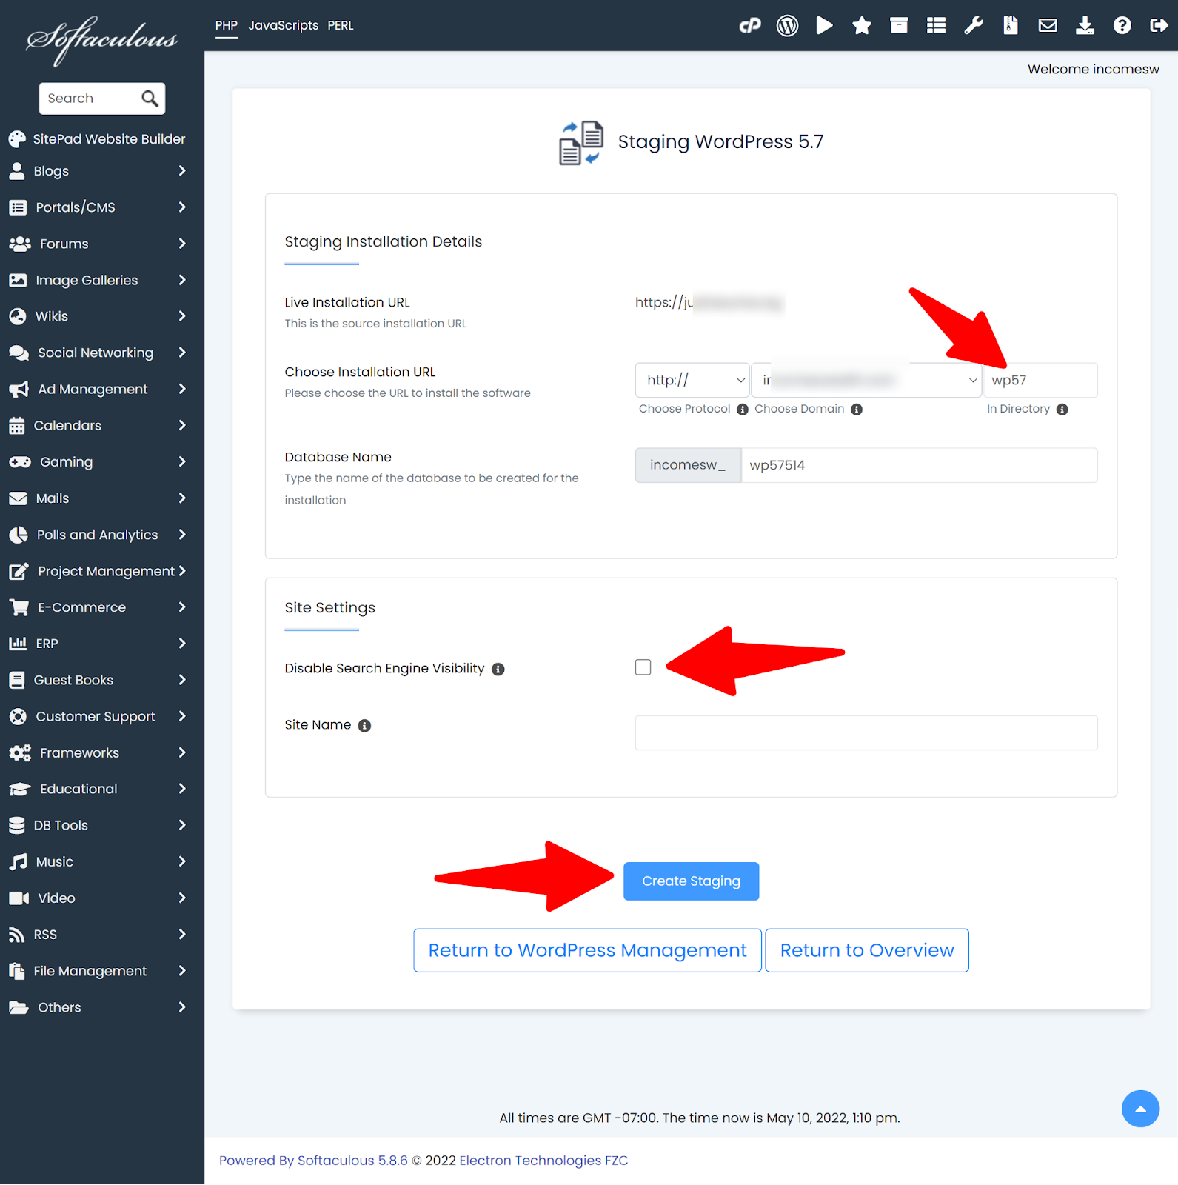Open the cPanel icon in top bar
The image size is (1178, 1185).
point(750,26)
